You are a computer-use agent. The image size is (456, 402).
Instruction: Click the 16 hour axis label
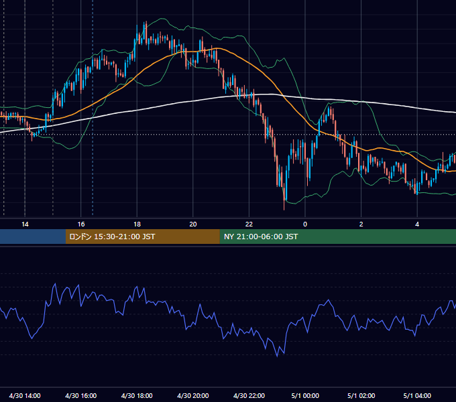pyautogui.click(x=81, y=224)
